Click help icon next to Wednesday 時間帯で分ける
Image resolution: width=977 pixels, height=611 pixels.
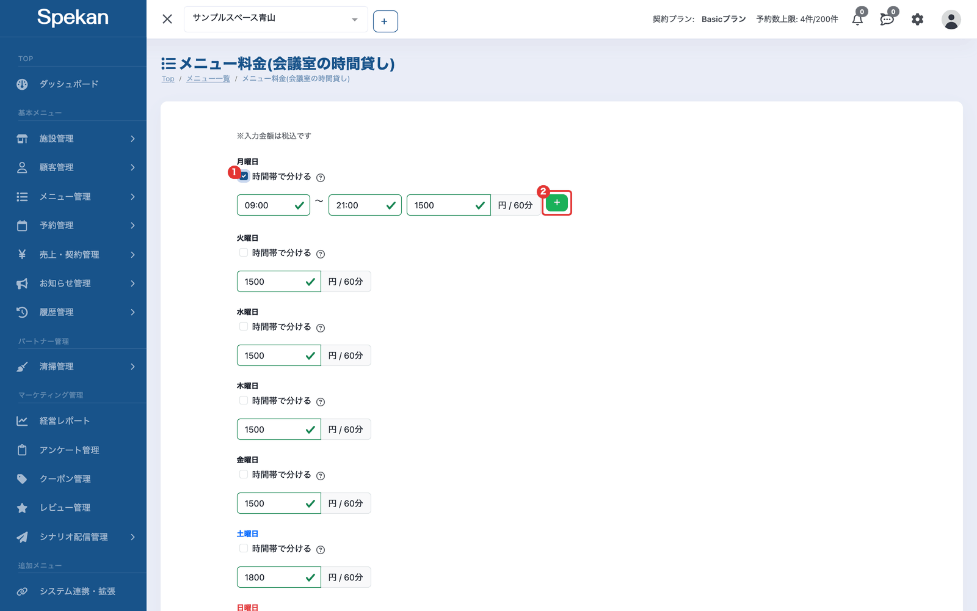(x=321, y=328)
